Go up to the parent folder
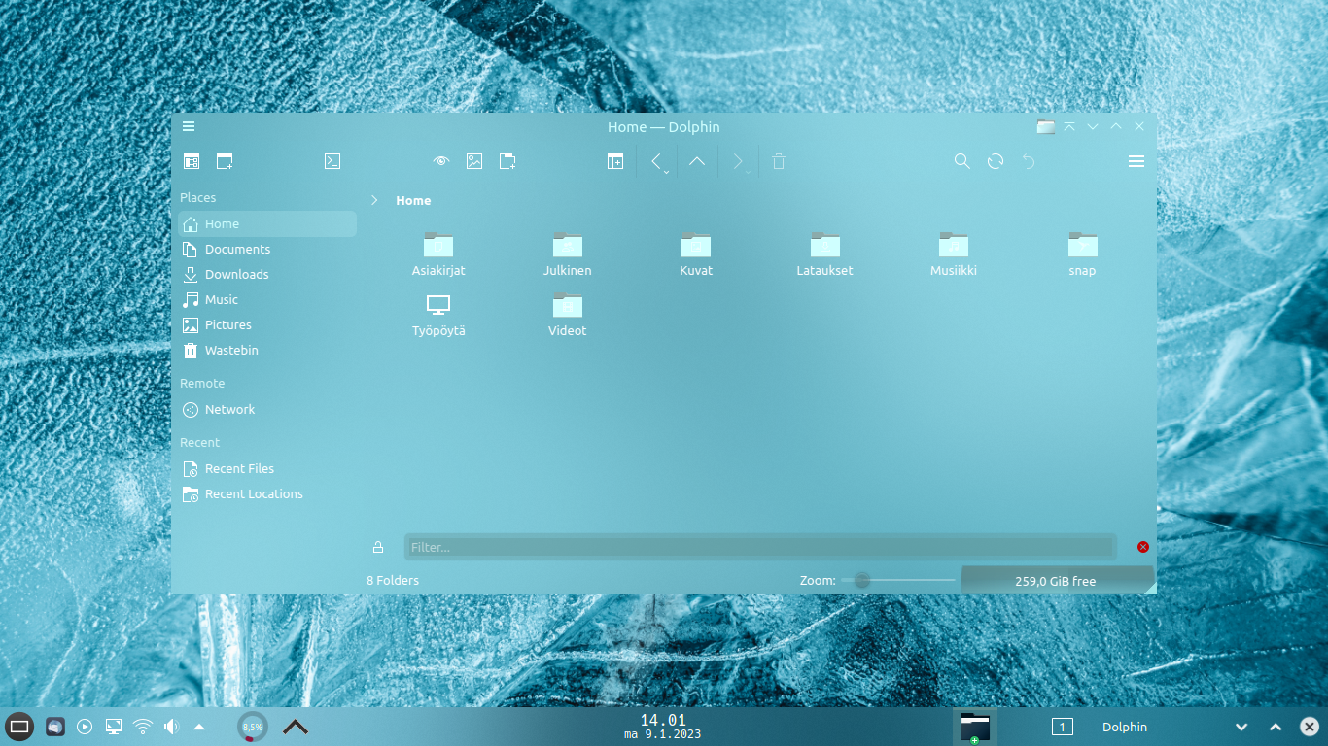This screenshot has width=1328, height=746. [x=697, y=161]
